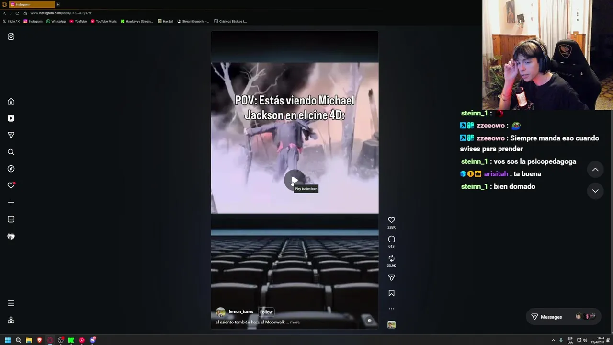613x345 pixels.
Task: Open Windows taskbar search
Action: tap(18, 340)
